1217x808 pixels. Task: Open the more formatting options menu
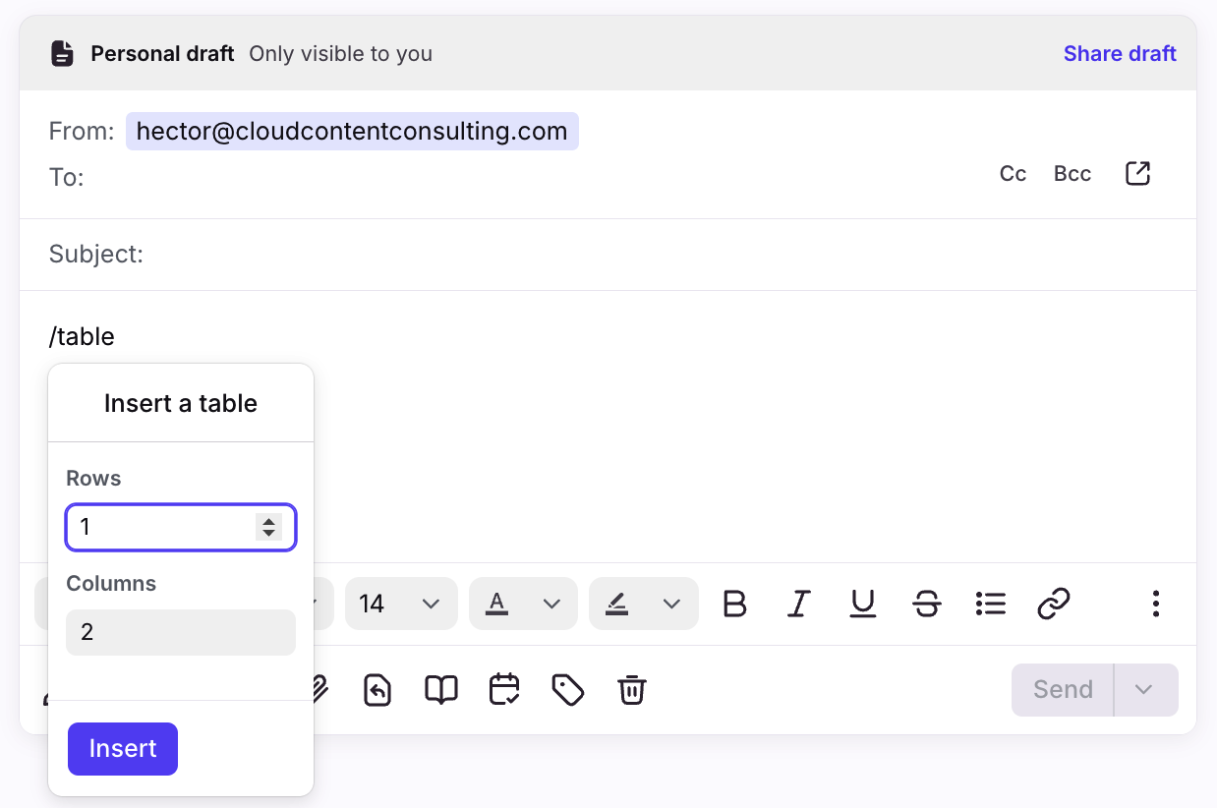(x=1156, y=604)
